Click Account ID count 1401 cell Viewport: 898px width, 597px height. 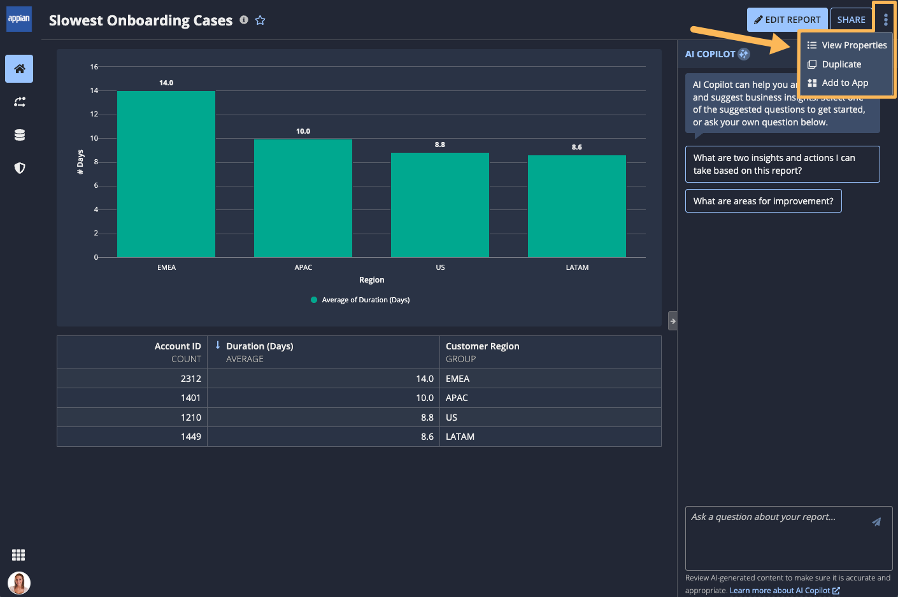[132, 398]
